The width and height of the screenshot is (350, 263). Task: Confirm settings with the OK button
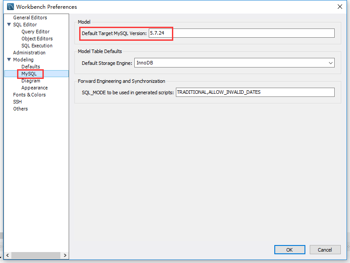(x=290, y=249)
